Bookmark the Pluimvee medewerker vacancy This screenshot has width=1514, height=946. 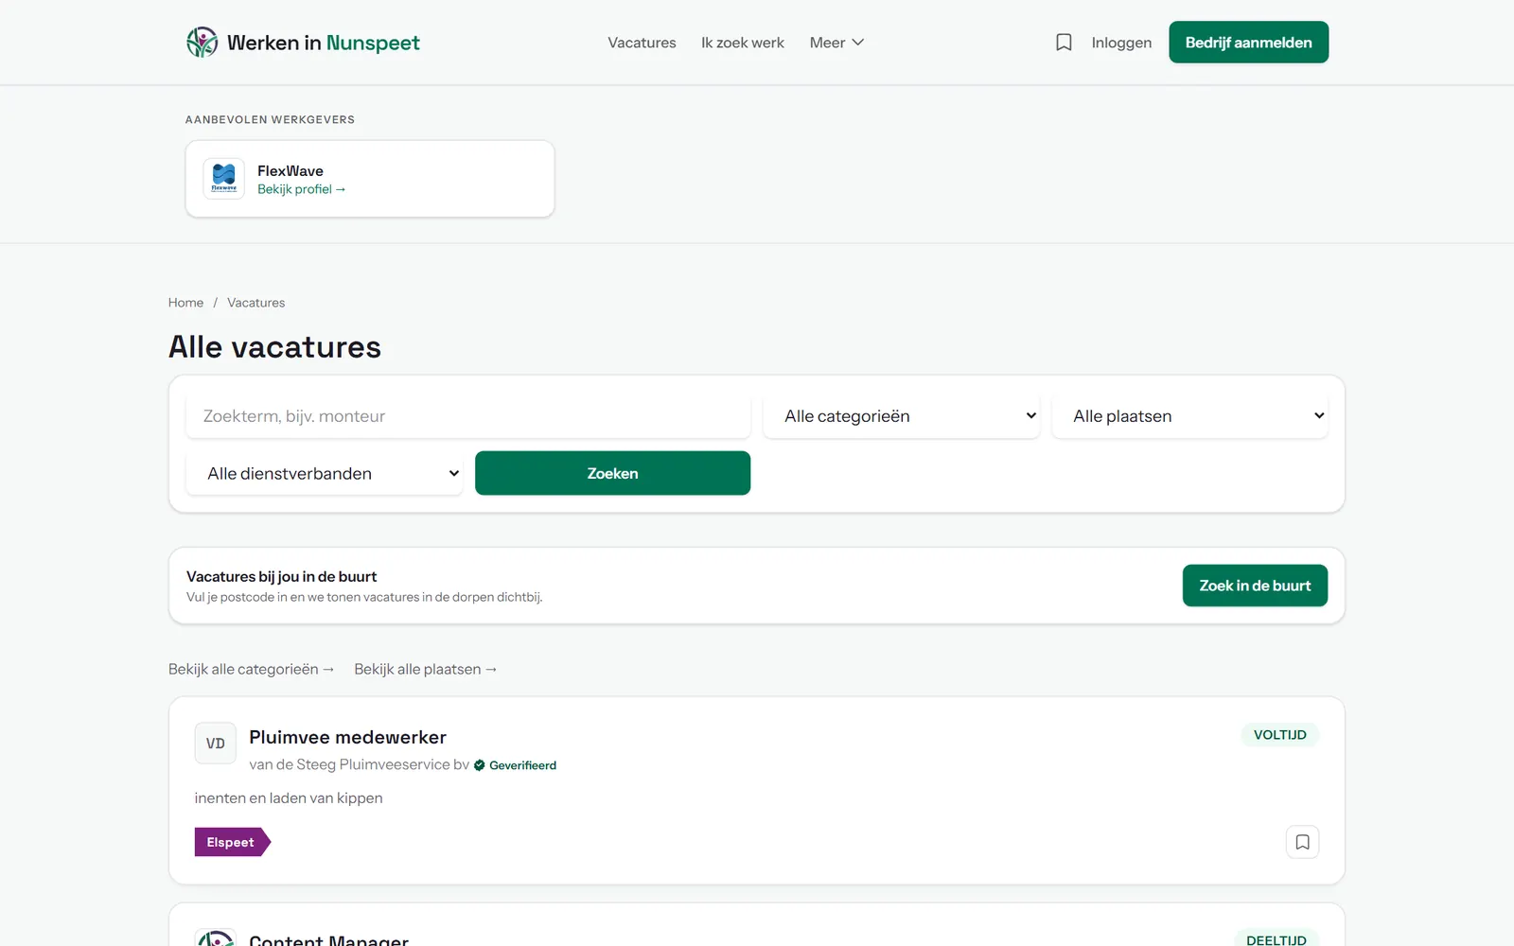coord(1302,842)
